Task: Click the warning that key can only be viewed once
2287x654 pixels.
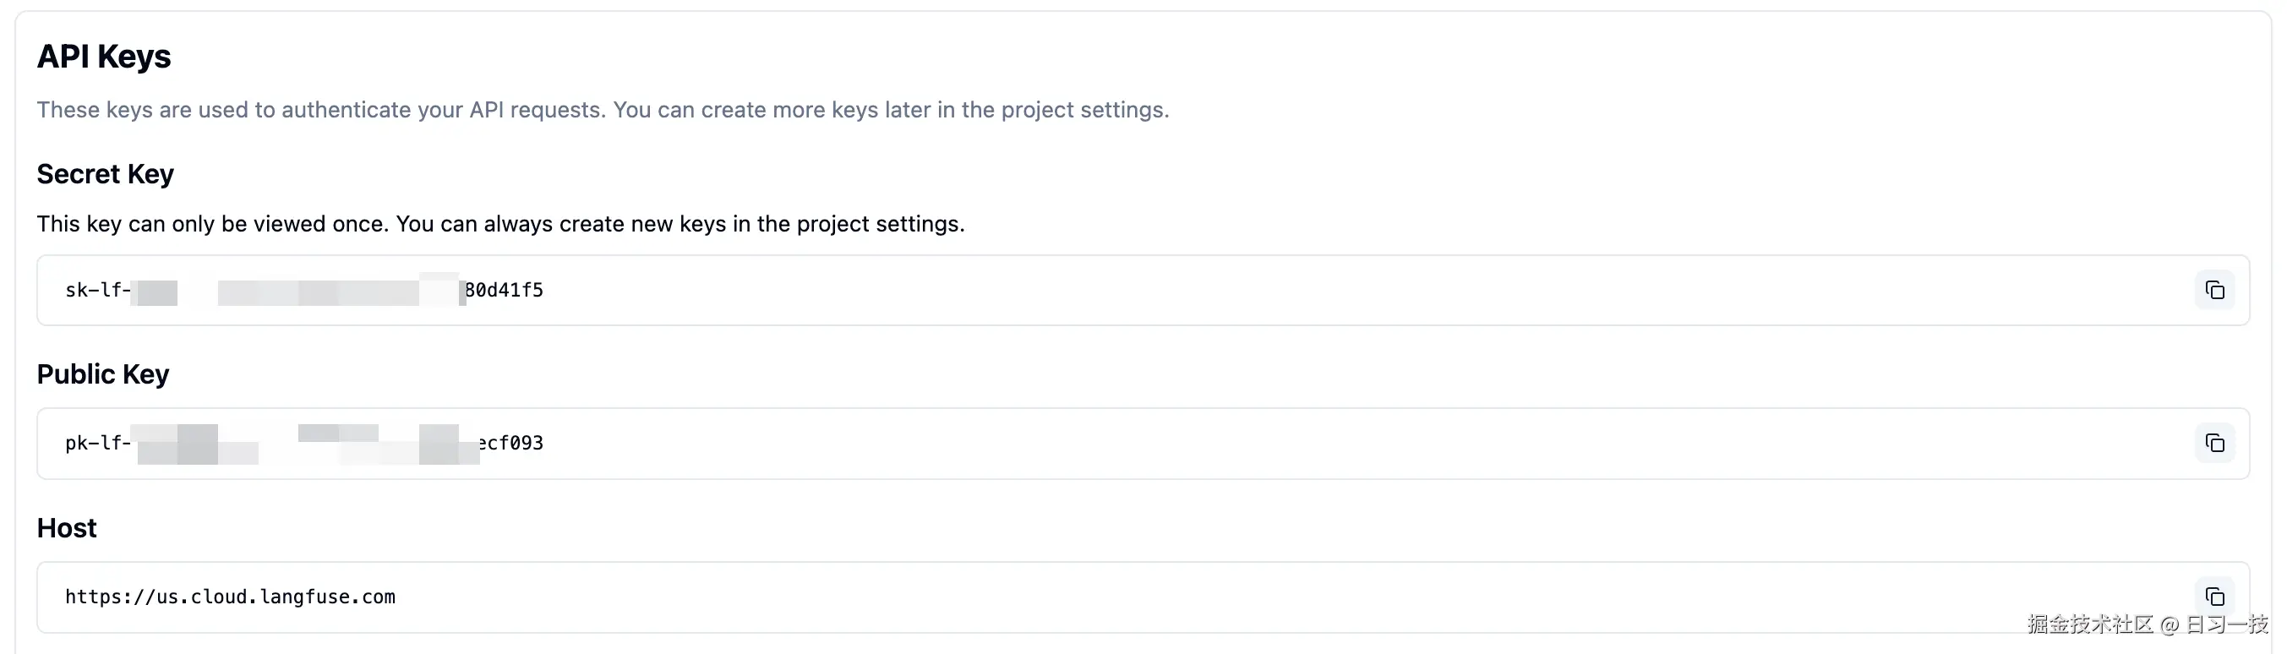Action: click(499, 224)
